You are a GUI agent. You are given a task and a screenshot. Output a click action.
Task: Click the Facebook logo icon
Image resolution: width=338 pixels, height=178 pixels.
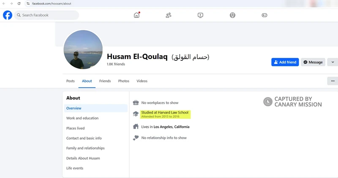(8, 15)
